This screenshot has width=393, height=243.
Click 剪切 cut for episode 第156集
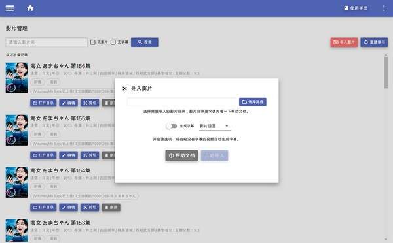[x=90, y=103]
